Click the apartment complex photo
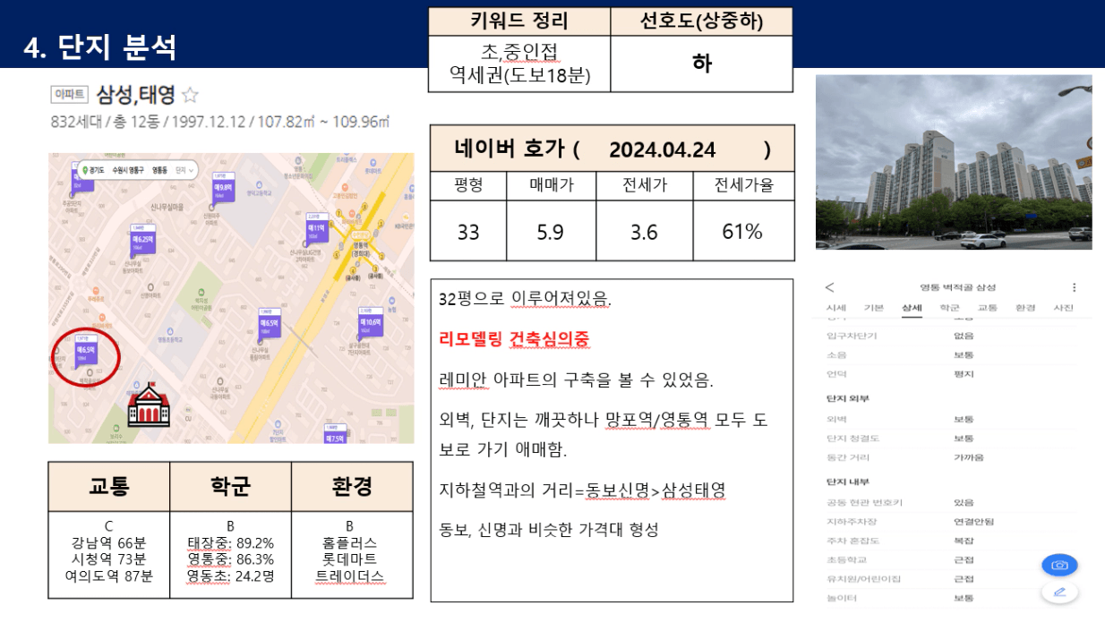This screenshot has height=622, width=1105. coord(954,162)
